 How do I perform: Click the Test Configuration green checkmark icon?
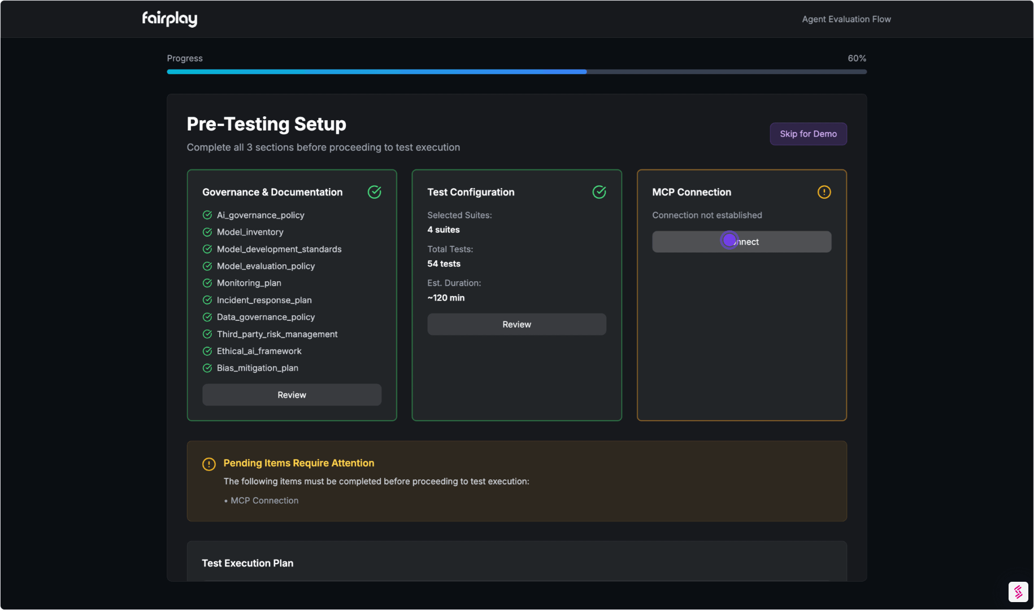(x=599, y=192)
